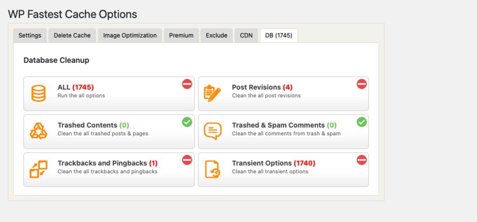This screenshot has height=222, width=477.
Task: Click the speech bubble icon for Spam Comments
Action: click(x=212, y=131)
